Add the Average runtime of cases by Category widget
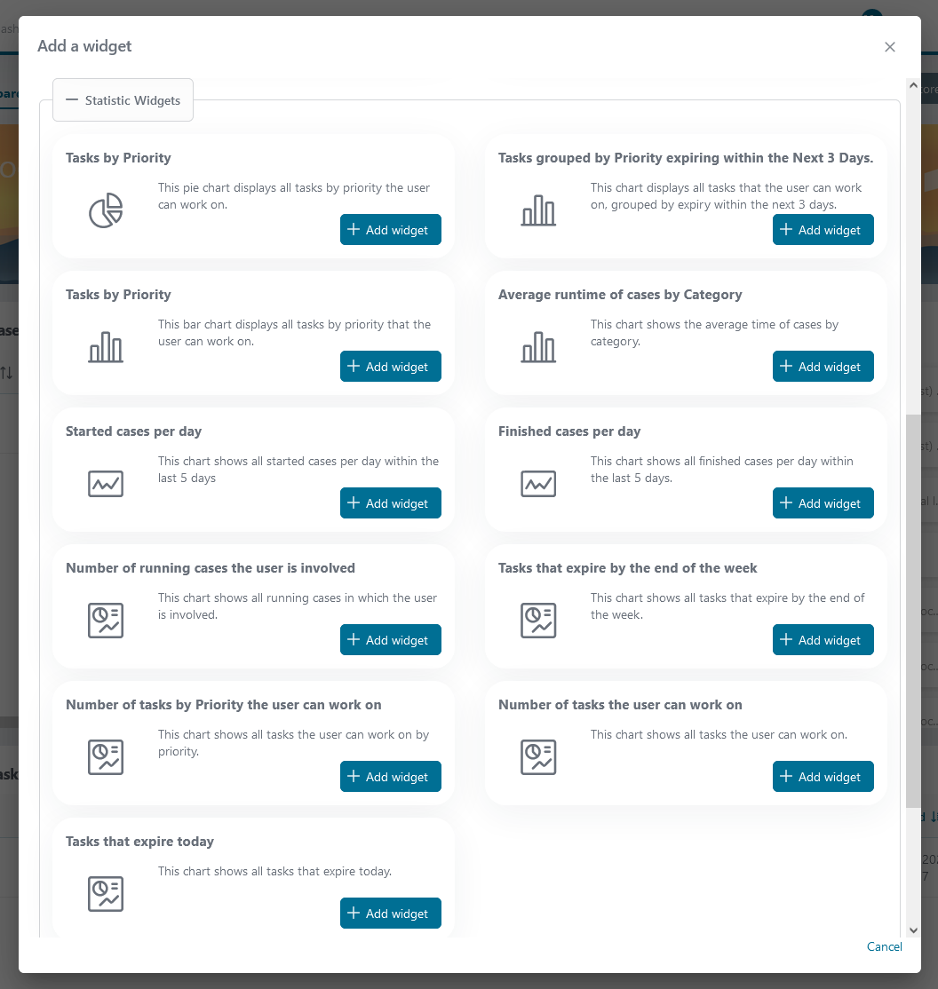Viewport: 938px width, 989px height. (823, 367)
